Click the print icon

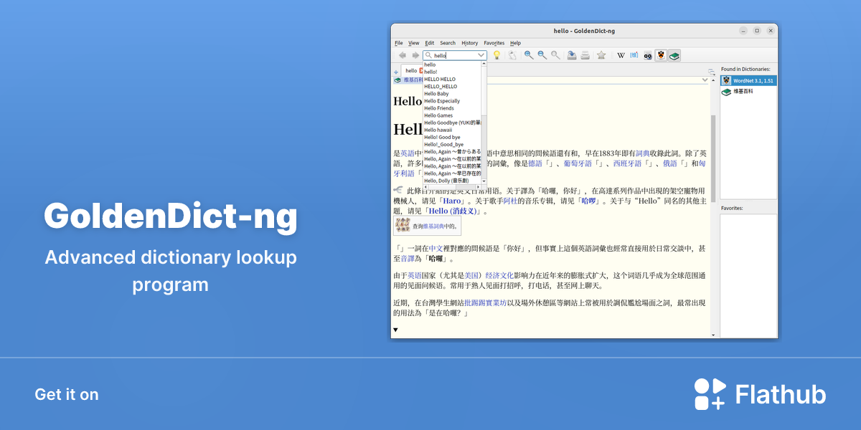click(585, 55)
